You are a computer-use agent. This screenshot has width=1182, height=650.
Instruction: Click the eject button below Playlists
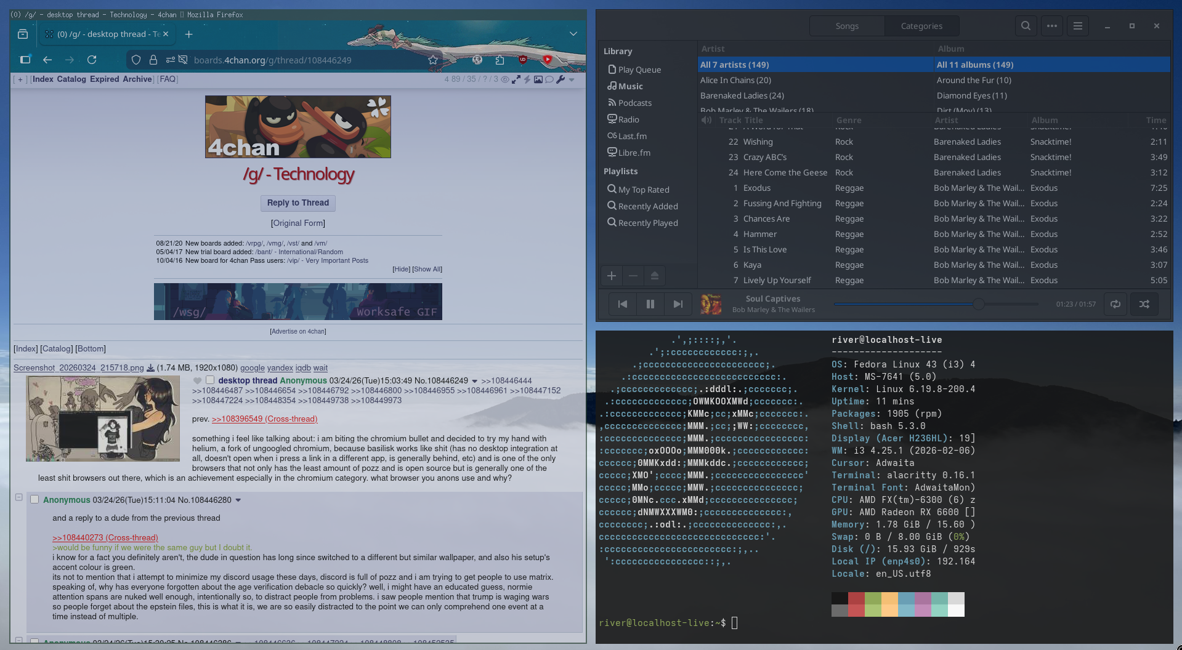(x=655, y=276)
